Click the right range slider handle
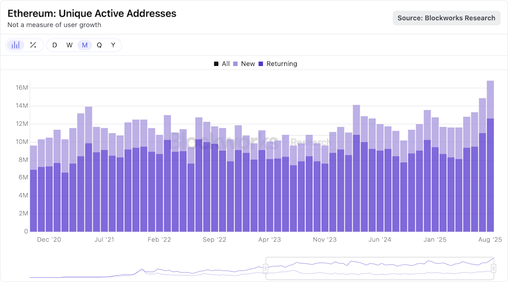 pos(494,269)
